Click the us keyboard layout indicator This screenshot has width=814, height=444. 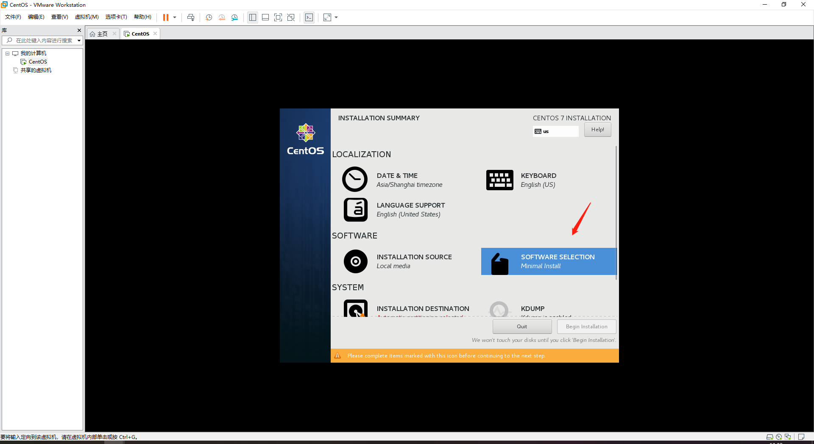pyautogui.click(x=555, y=131)
